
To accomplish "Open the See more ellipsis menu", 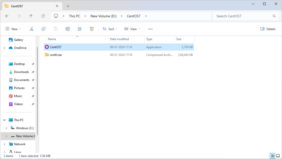I will pos(150,29).
